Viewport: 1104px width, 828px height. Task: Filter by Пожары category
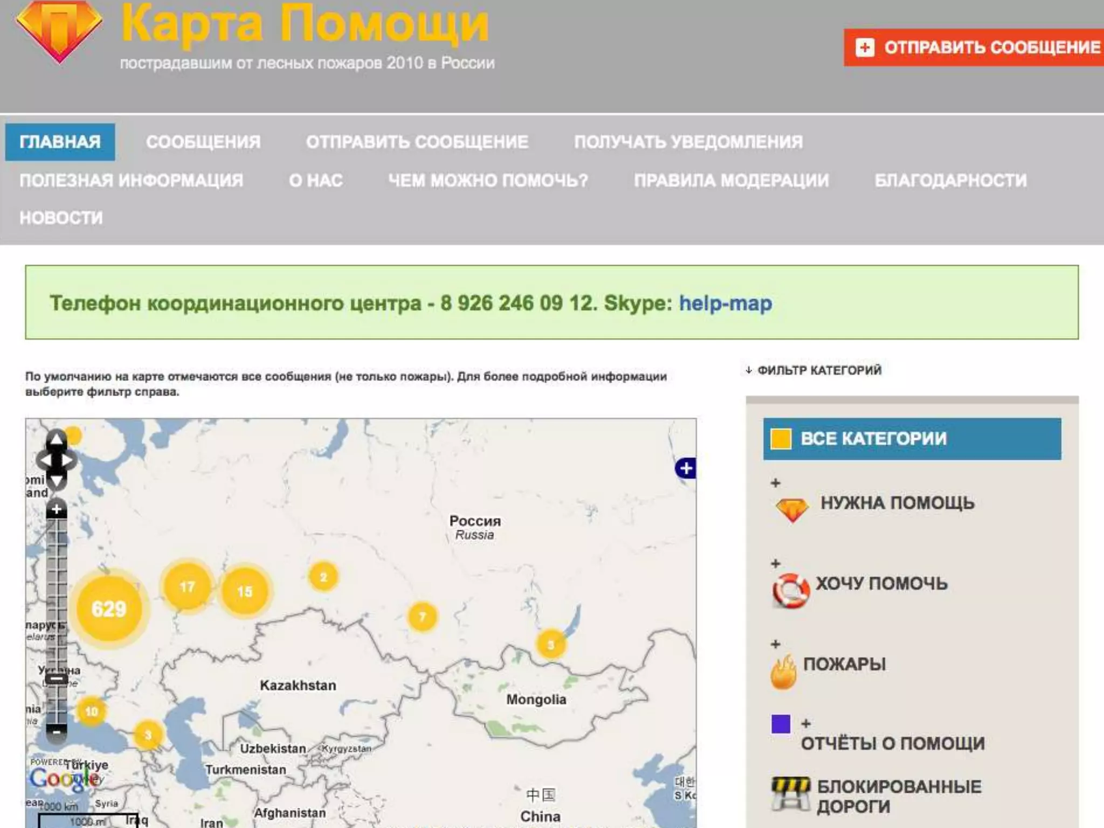(x=844, y=664)
